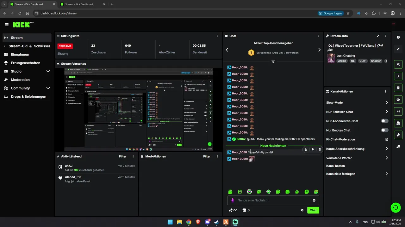Open Stream-Info three-dot menu

pos(385,36)
